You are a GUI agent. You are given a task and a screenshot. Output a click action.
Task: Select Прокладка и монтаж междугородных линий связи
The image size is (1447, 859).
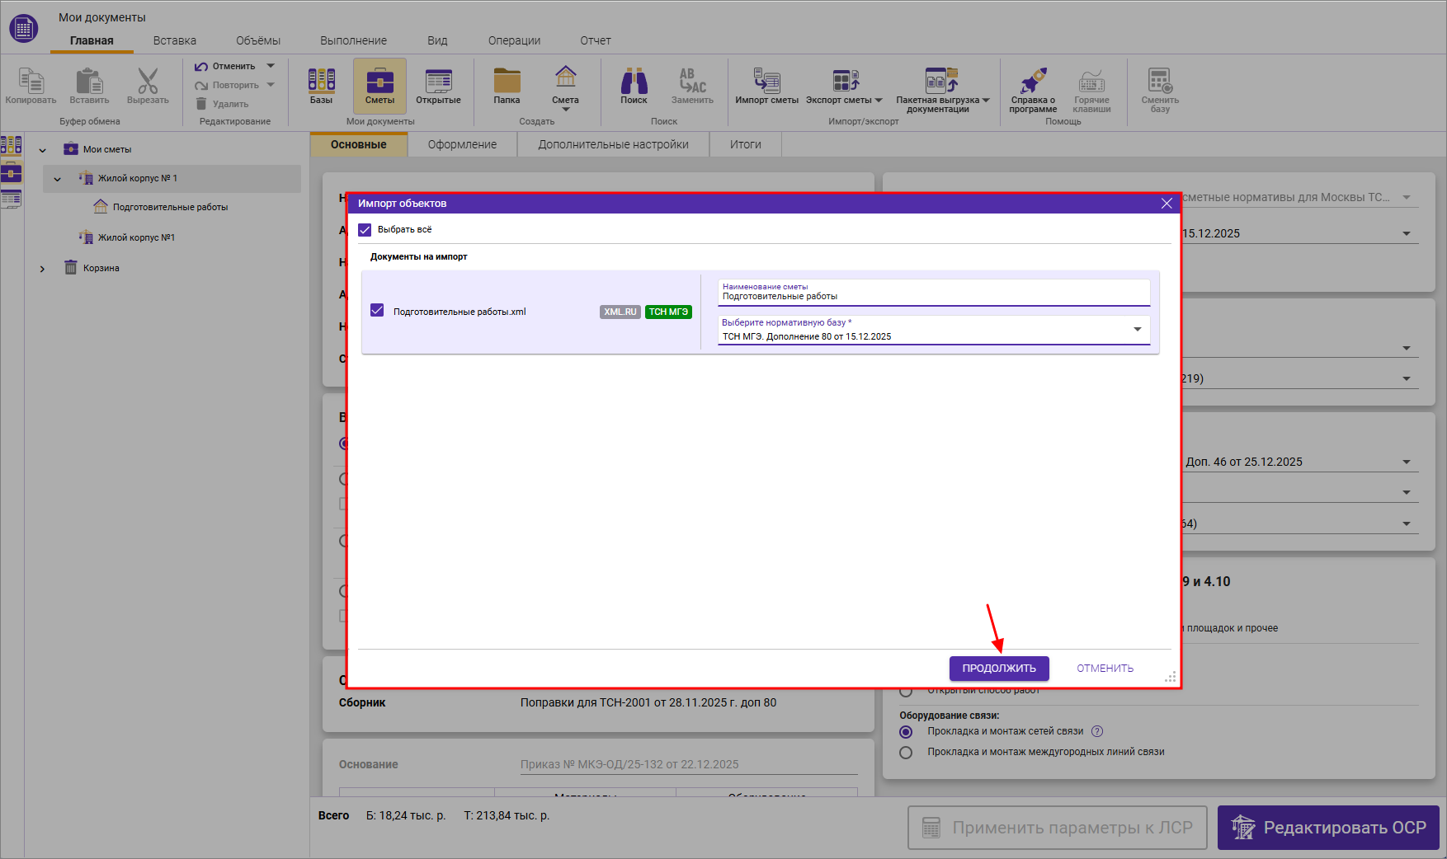(x=906, y=753)
